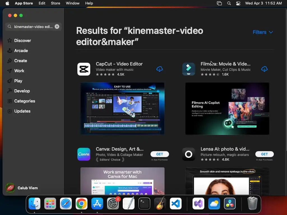The width and height of the screenshot is (287, 215).
Task: Click the date and time display
Action: tap(263, 3)
